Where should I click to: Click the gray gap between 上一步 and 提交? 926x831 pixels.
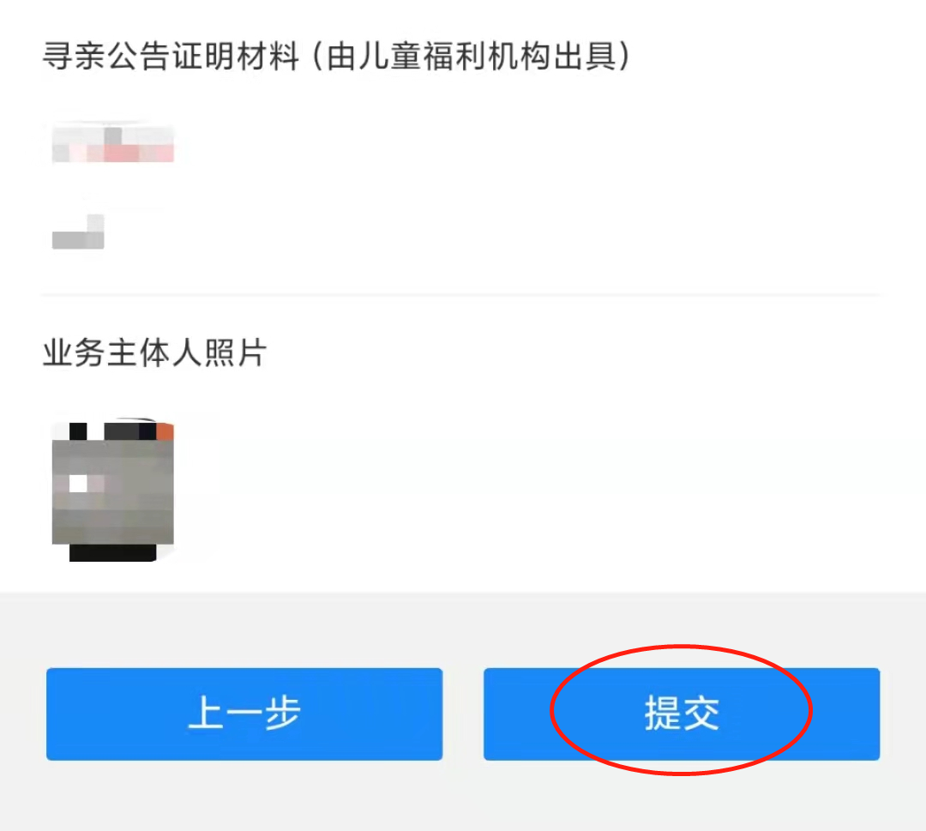pos(463,714)
